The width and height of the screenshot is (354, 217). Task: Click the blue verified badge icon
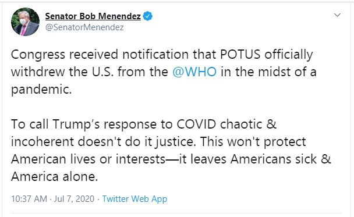pyautogui.click(x=148, y=16)
